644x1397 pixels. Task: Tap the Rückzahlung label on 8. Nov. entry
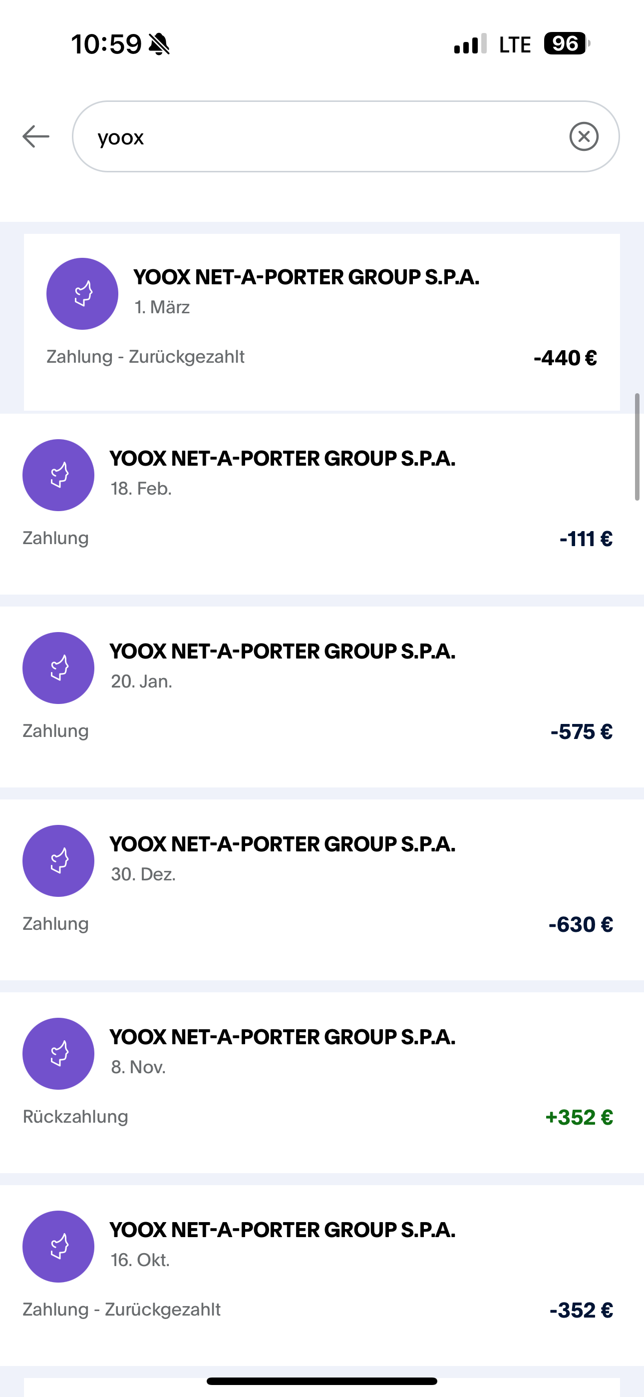tap(75, 1117)
